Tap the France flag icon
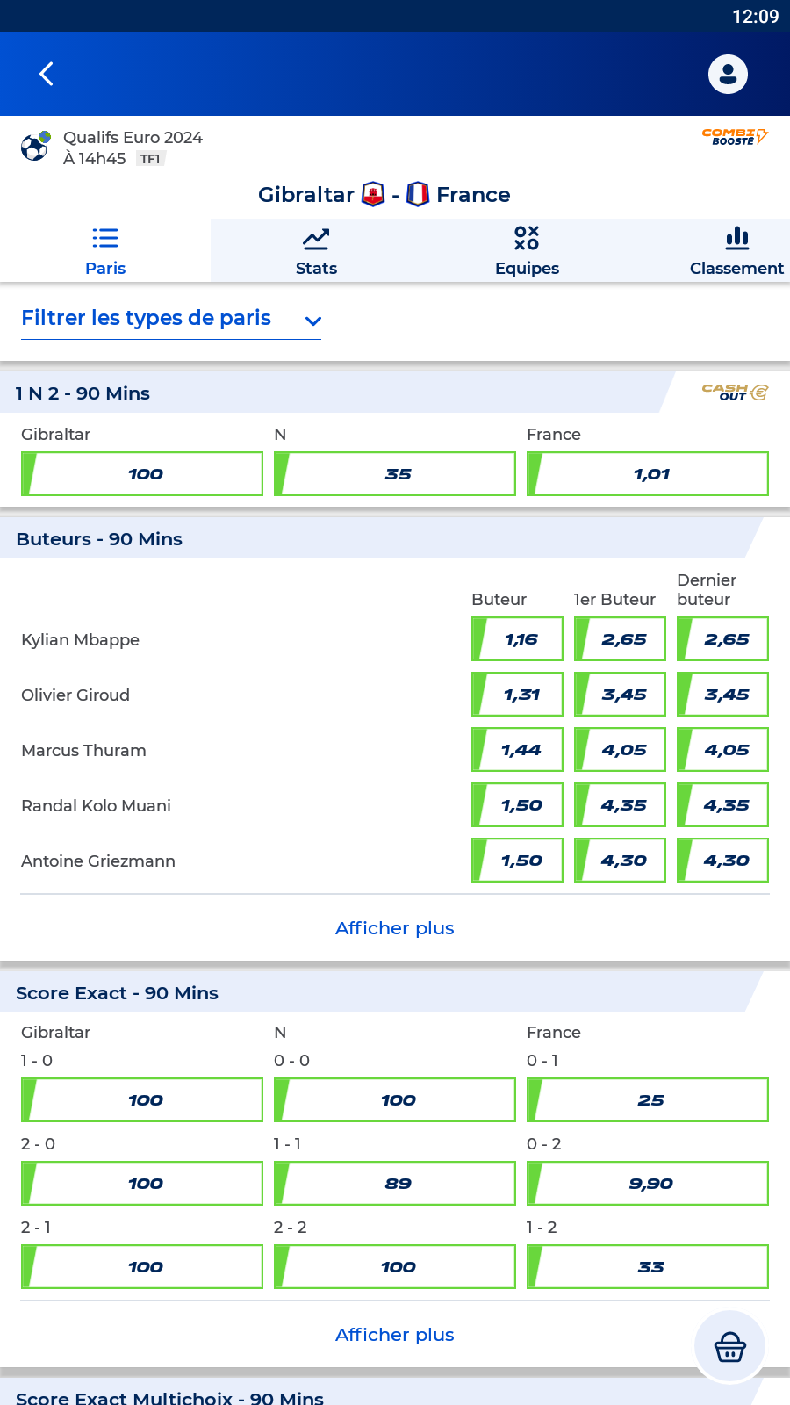 pos(418,194)
